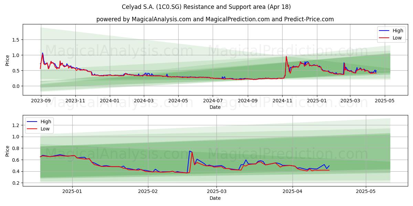Click the 'Date' axis label under lower chart
The image size is (413, 206).
(x=215, y=198)
